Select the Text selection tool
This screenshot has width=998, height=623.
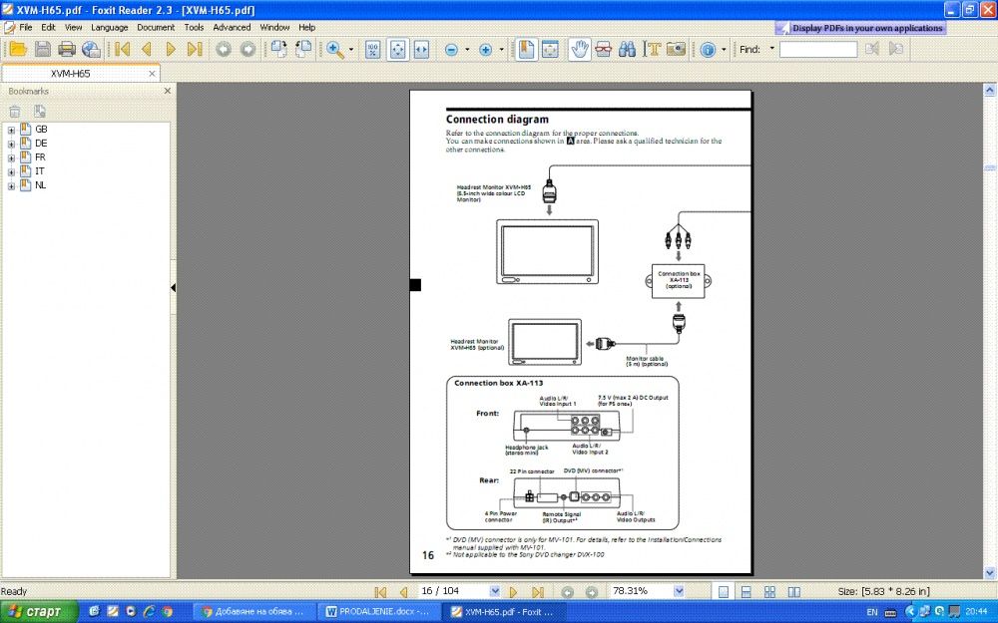click(652, 49)
